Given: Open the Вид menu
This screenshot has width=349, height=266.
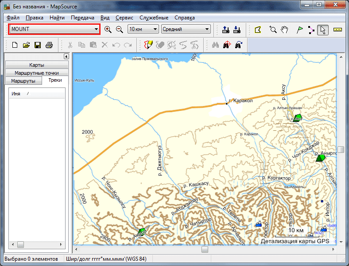Looking at the screenshot, I should coord(105,18).
